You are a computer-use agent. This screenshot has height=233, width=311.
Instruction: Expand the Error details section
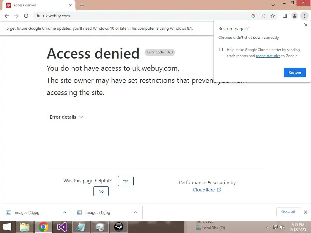click(x=66, y=117)
